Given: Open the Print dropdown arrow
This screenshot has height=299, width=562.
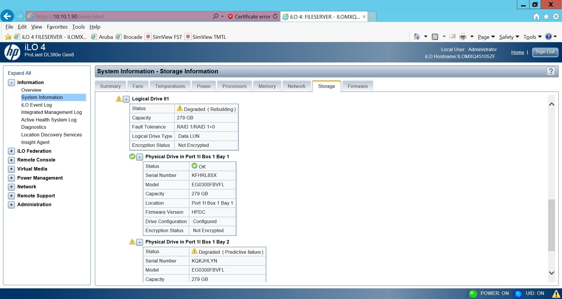Looking at the screenshot, I should [x=472, y=37].
